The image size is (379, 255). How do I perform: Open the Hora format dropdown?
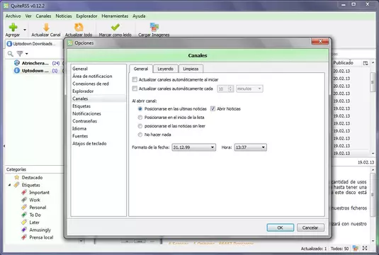click(x=250, y=147)
